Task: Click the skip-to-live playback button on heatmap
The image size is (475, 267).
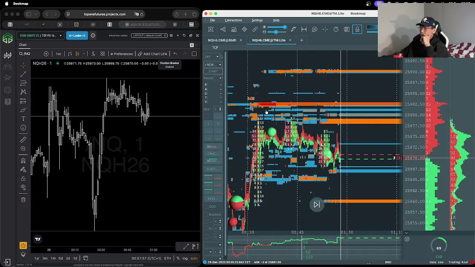Action: (x=317, y=205)
